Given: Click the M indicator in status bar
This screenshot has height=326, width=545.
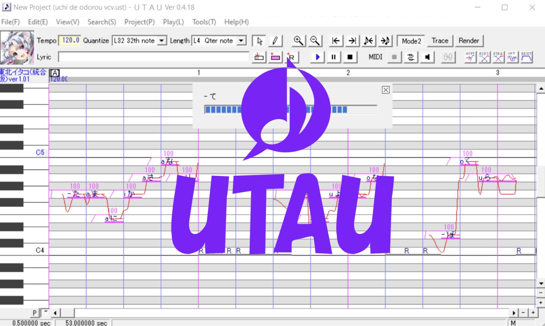Looking at the screenshot, I should coord(513,323).
